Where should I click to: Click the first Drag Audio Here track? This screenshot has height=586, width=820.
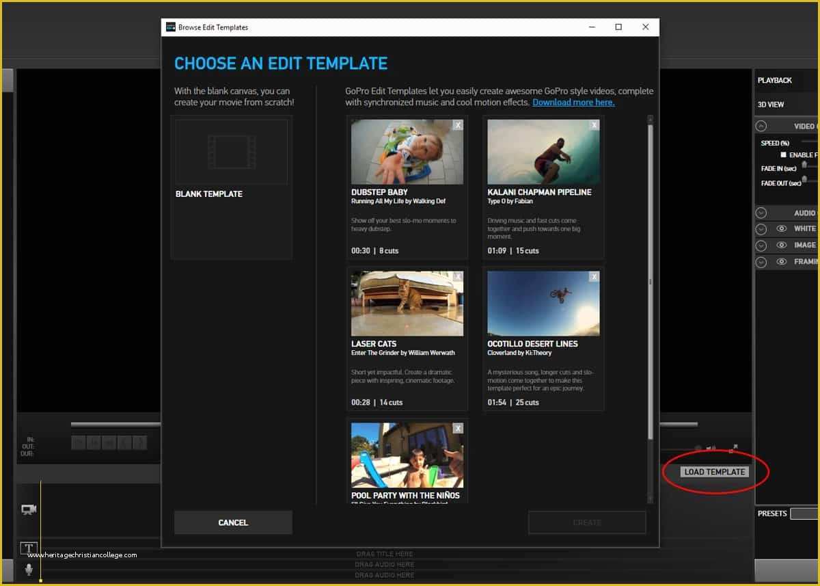385,564
